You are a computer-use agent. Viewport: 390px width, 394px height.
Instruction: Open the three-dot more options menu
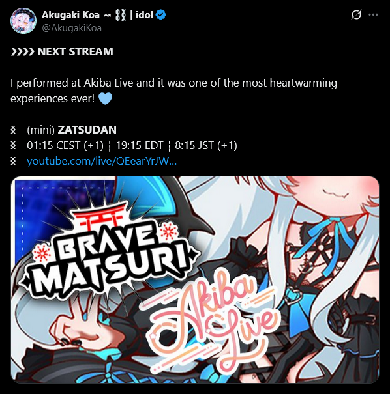(x=373, y=14)
